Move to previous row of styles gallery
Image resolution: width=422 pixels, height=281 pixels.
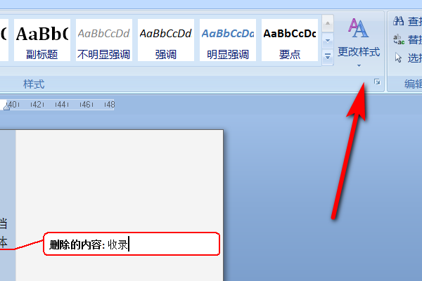click(x=328, y=23)
